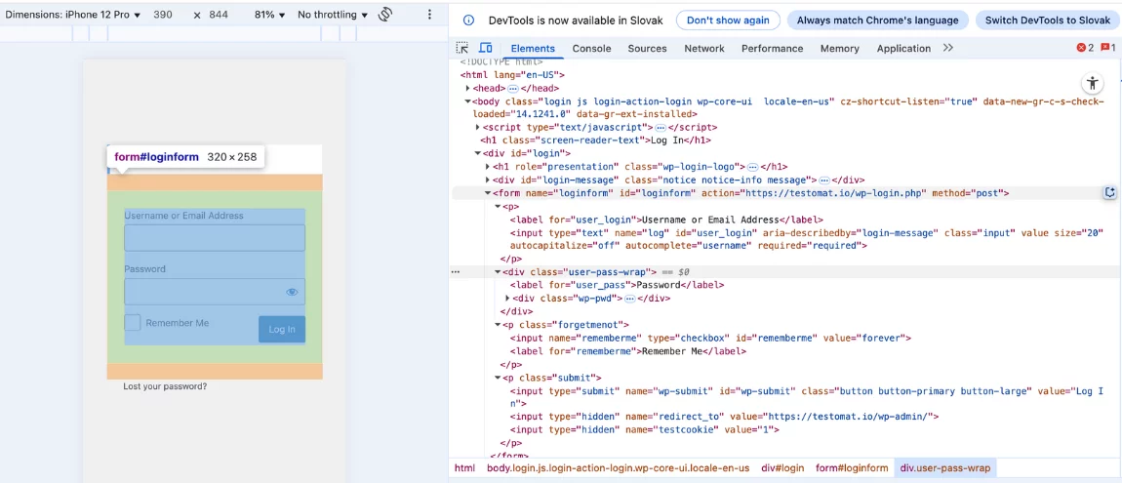Click the Lost your password link

click(x=165, y=386)
